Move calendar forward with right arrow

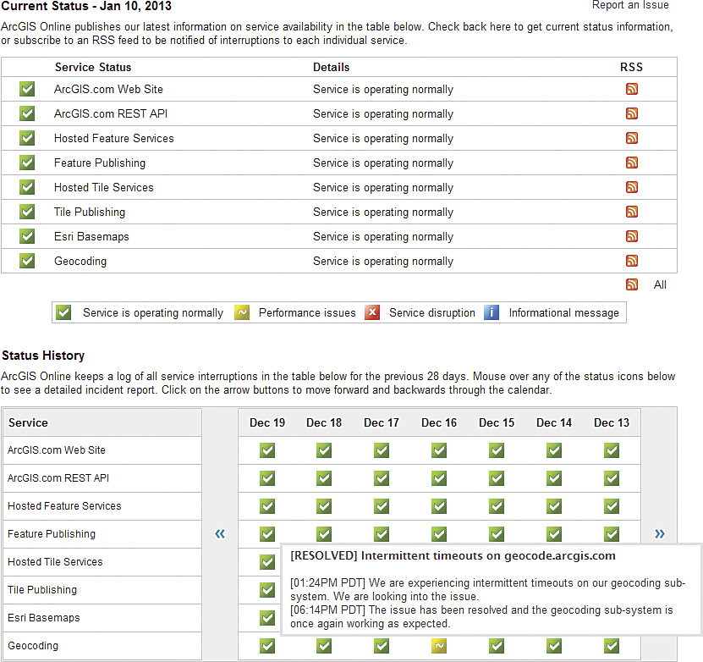pyautogui.click(x=660, y=533)
